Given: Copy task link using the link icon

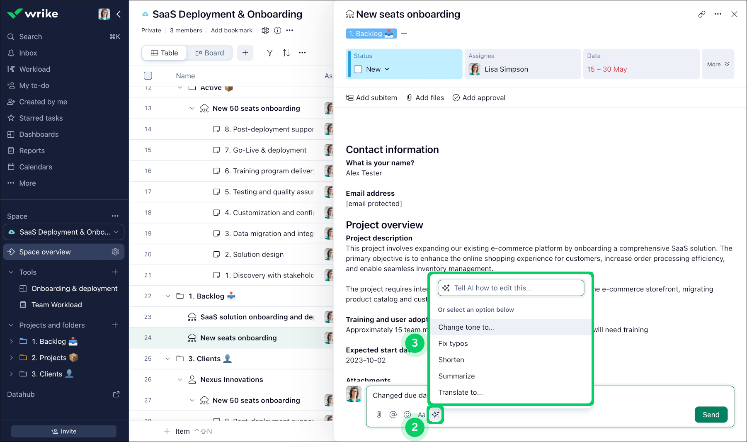Looking at the screenshot, I should 701,14.
